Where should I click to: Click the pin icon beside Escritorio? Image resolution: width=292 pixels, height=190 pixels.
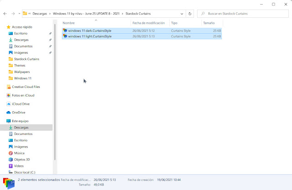50,33
